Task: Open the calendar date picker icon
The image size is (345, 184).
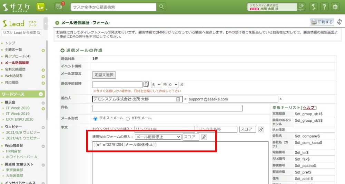Action: click(x=146, y=84)
